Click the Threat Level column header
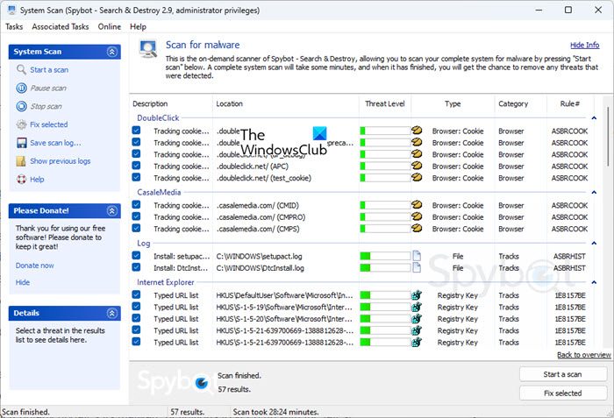Viewport: 614px width, 418px height. (x=385, y=103)
